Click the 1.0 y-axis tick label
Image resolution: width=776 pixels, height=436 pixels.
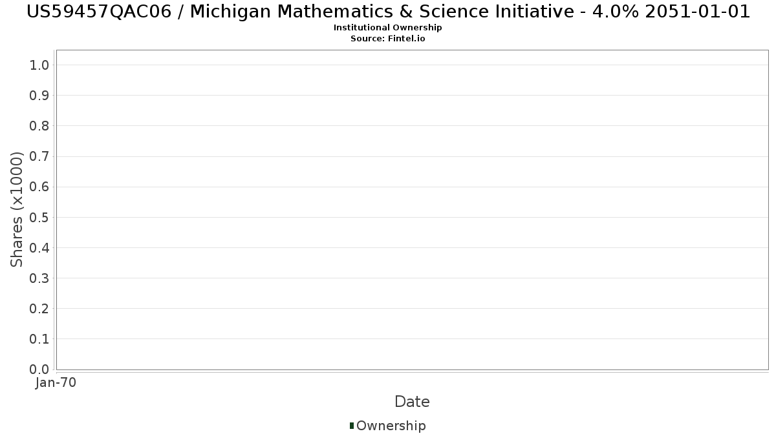pyautogui.click(x=39, y=65)
